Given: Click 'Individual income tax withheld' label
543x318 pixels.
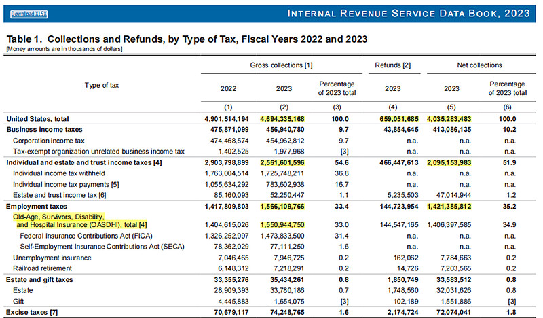Looking at the screenshot, I should tap(59, 173).
